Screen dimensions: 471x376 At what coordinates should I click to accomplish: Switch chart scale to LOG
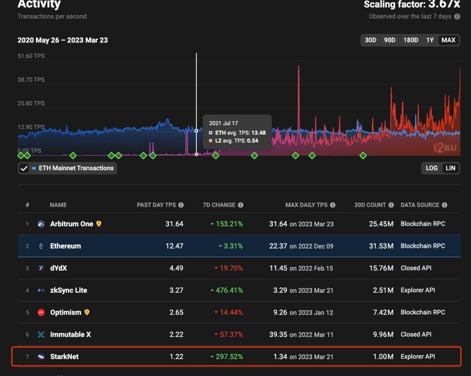coord(431,168)
